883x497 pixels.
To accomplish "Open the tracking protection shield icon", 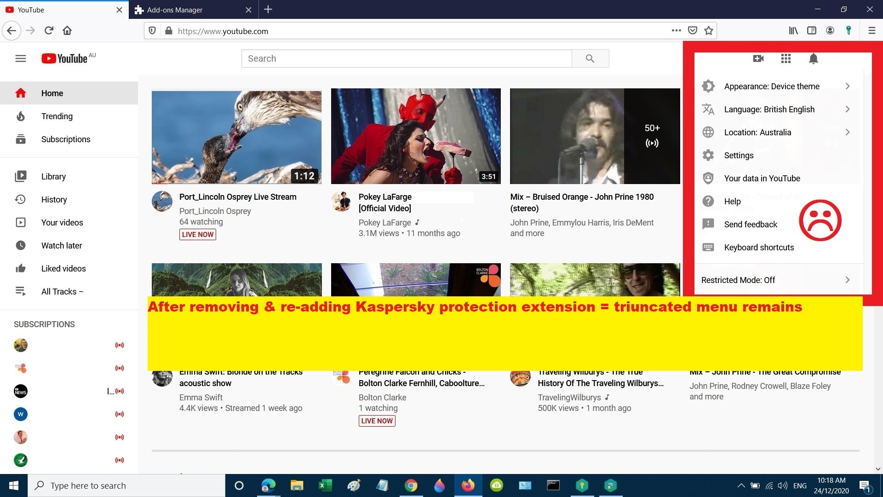I will (152, 31).
